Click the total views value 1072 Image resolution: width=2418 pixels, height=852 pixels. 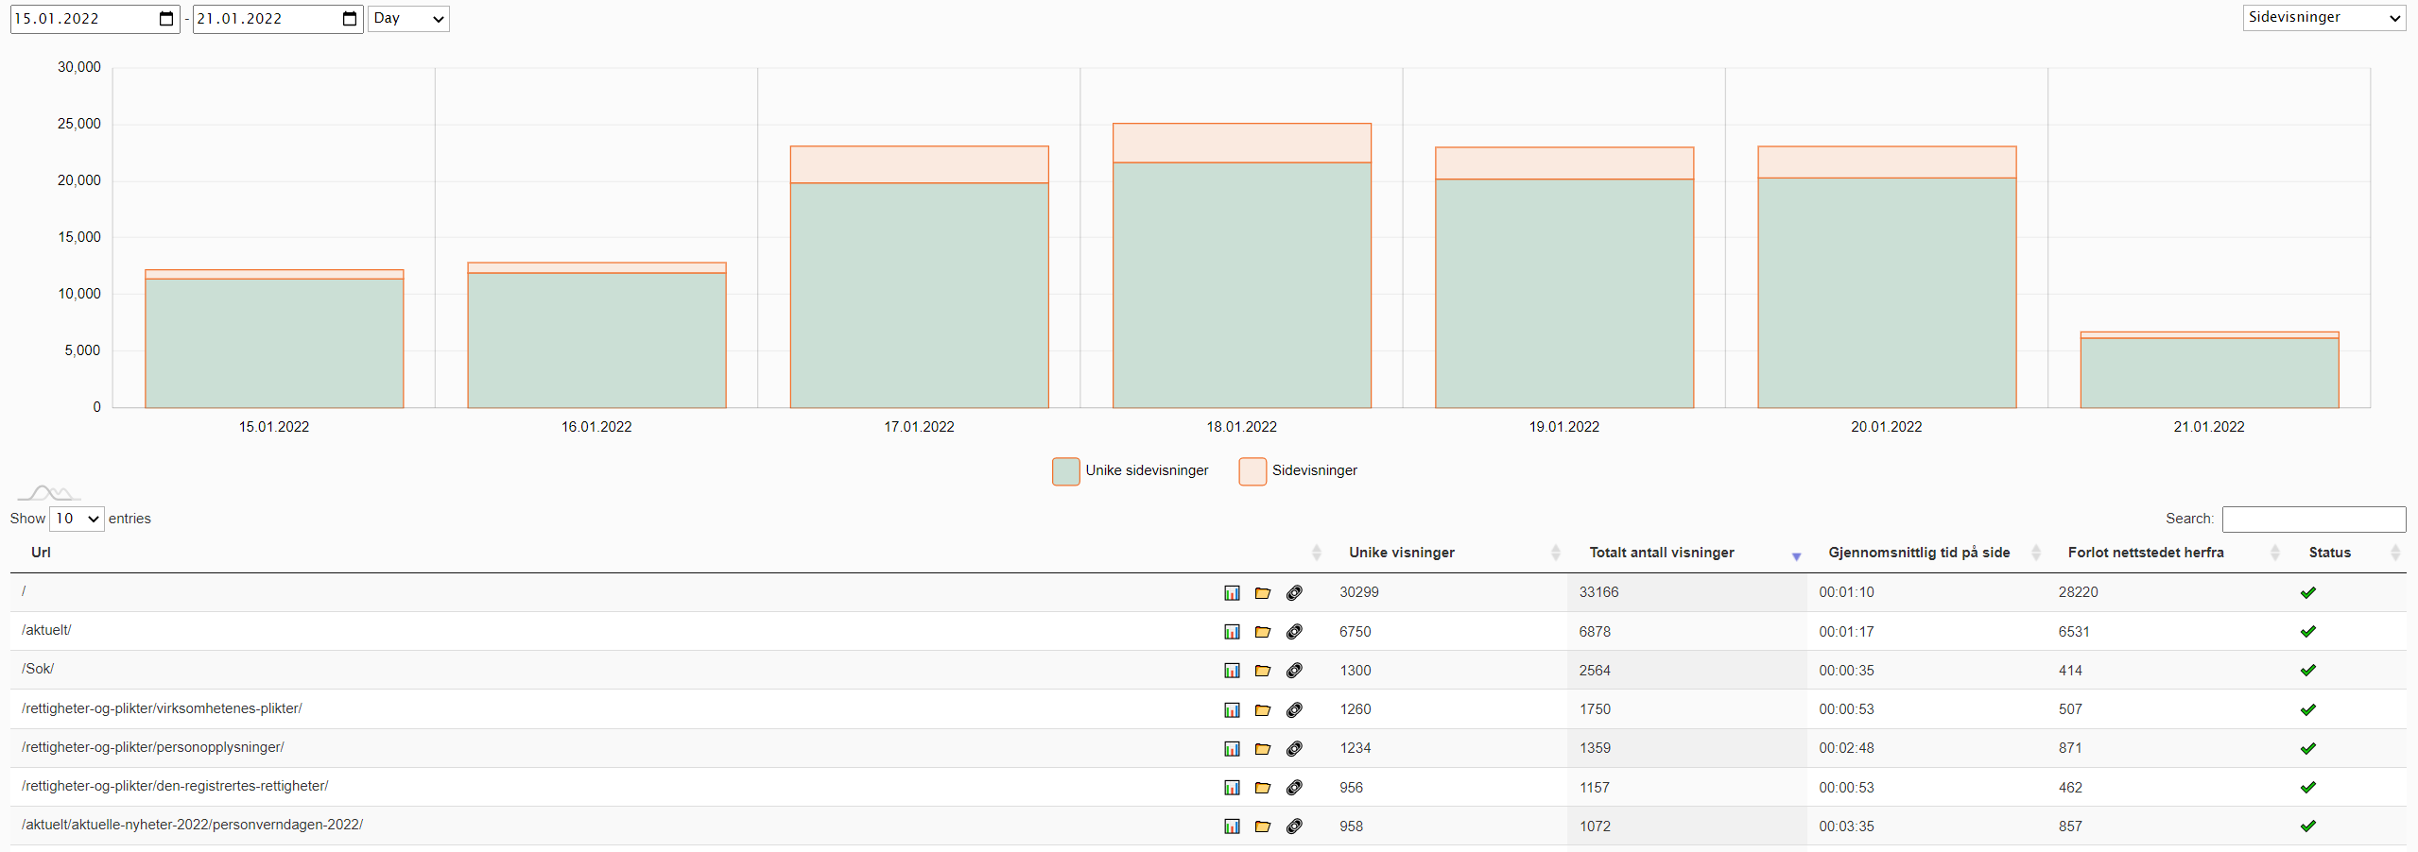pos(1595,826)
